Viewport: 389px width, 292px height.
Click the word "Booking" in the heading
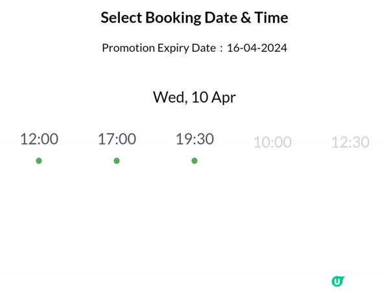click(x=171, y=18)
